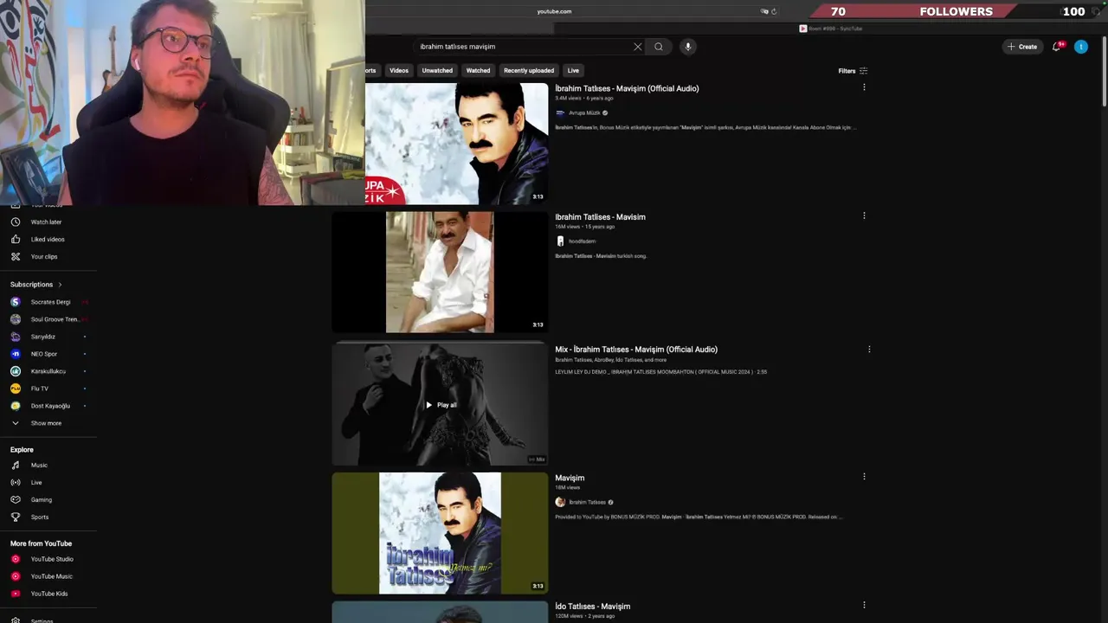Expand the Subscriptions section
The width and height of the screenshot is (1108, 623).
pos(36,285)
